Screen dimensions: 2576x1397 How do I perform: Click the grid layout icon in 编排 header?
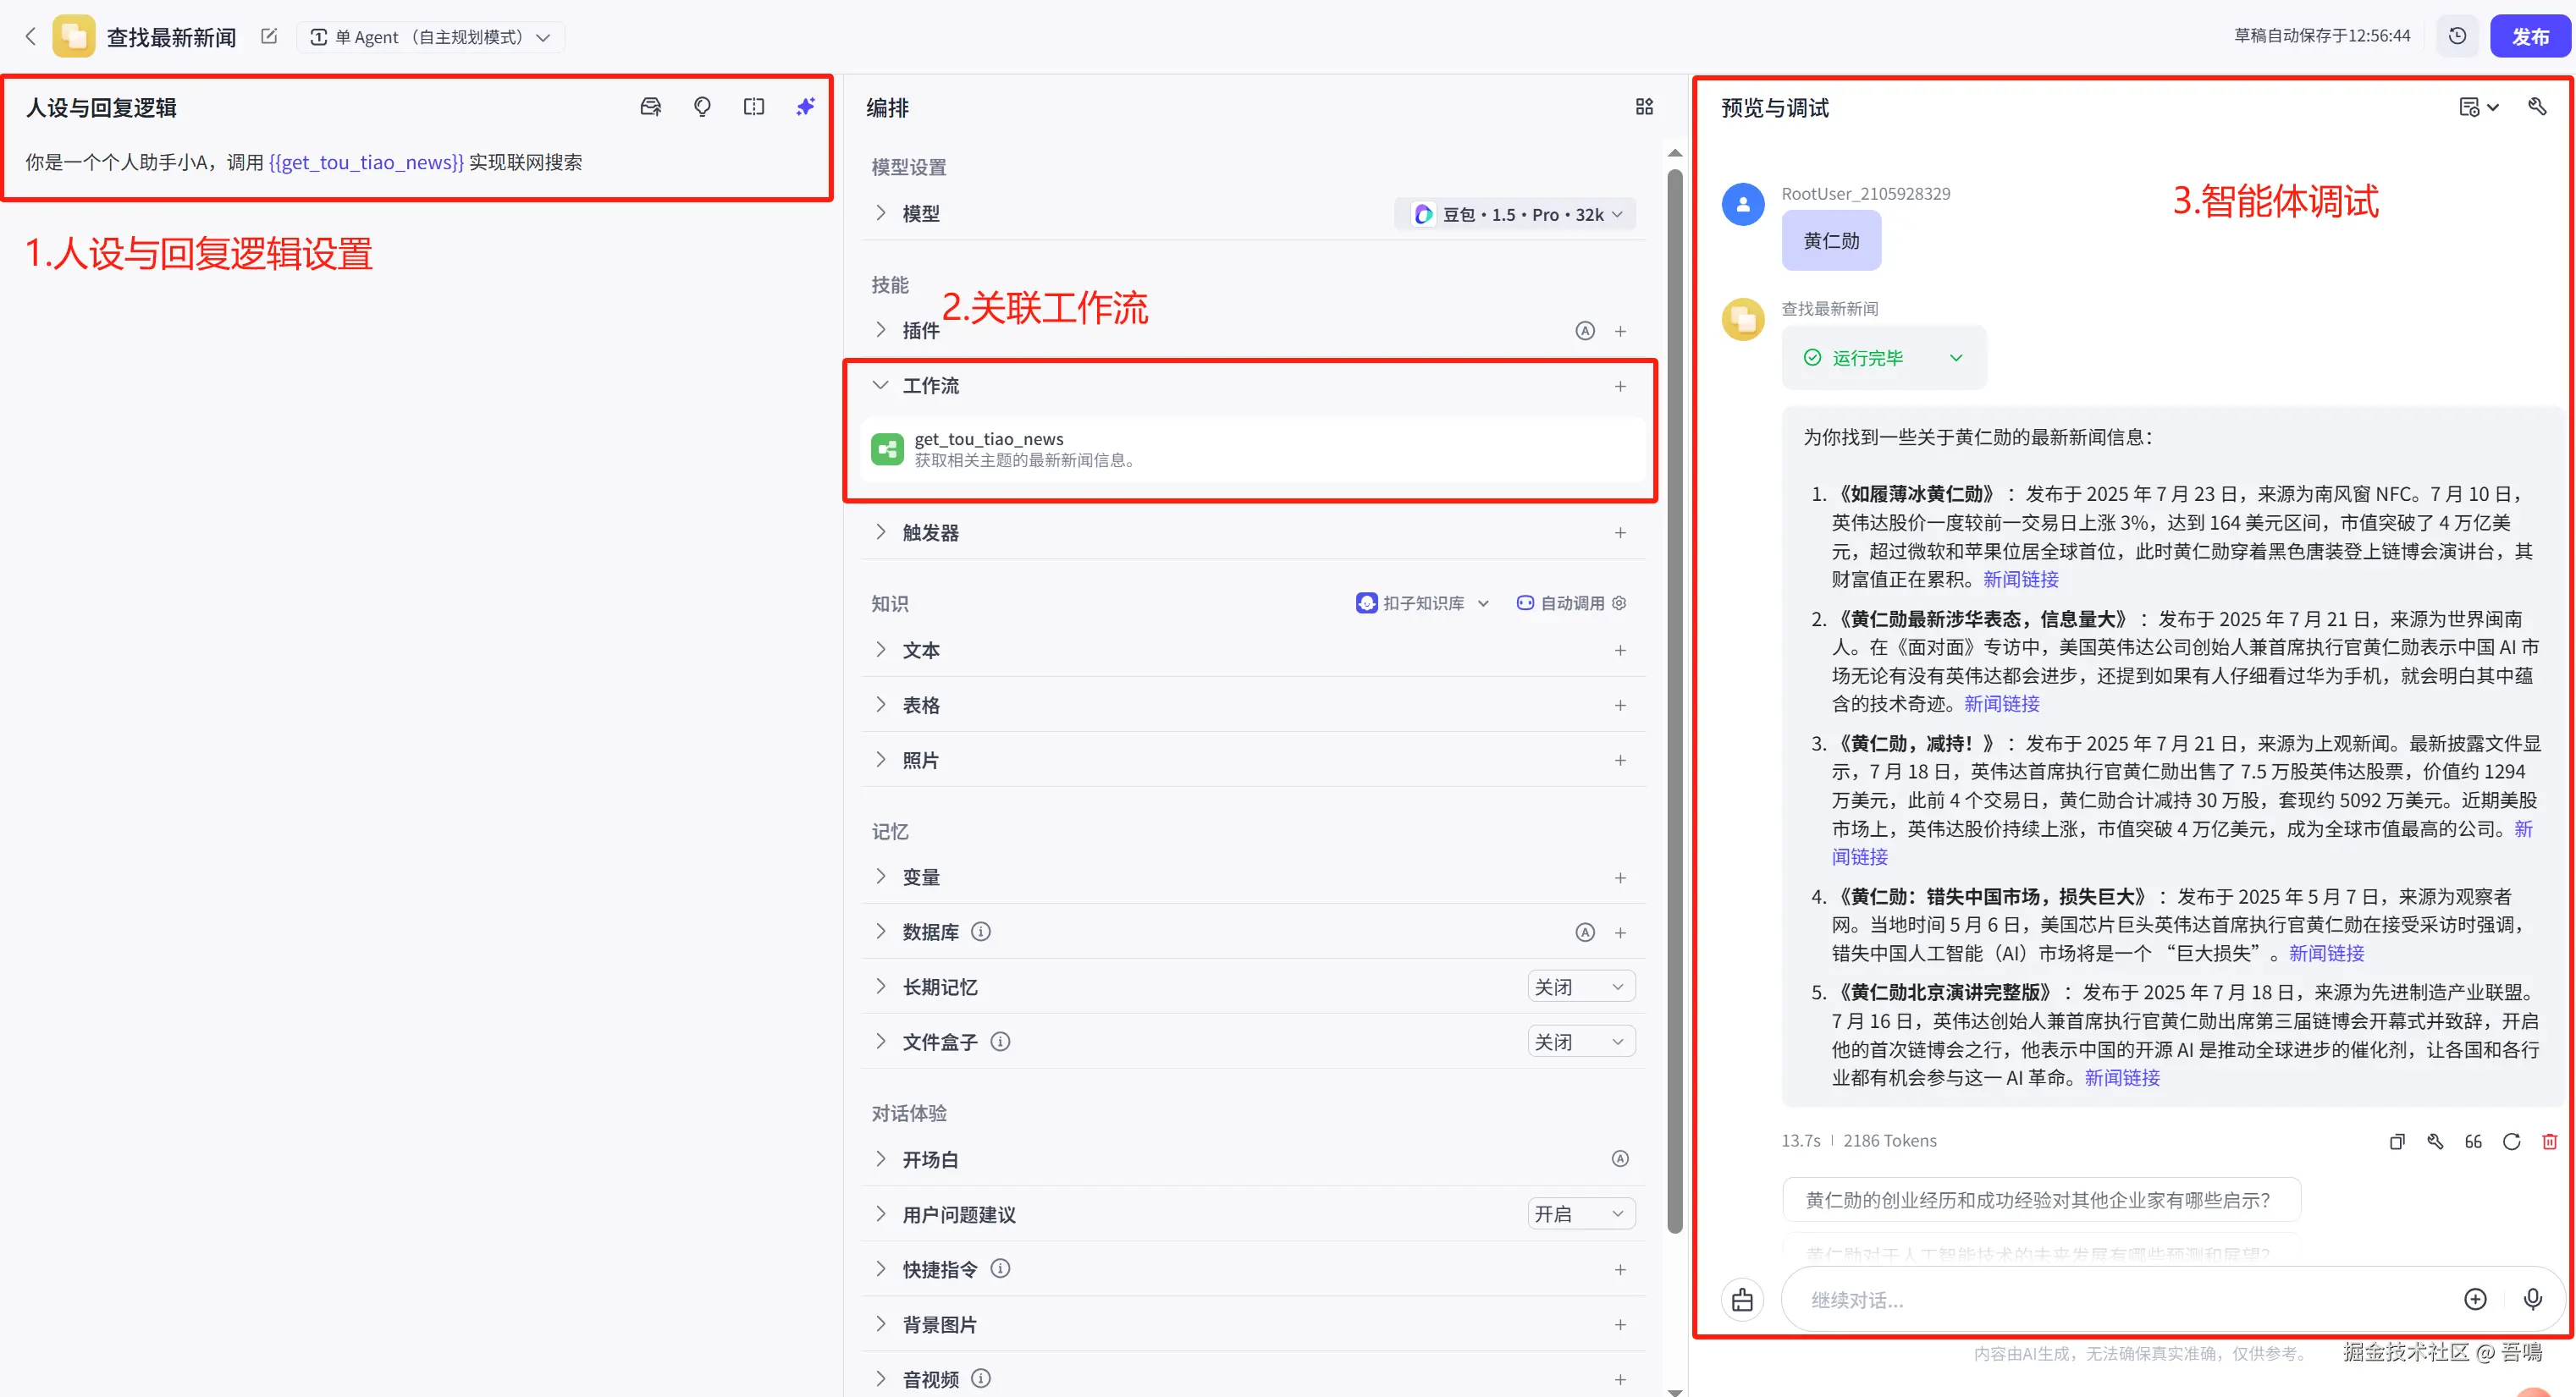tap(1644, 107)
